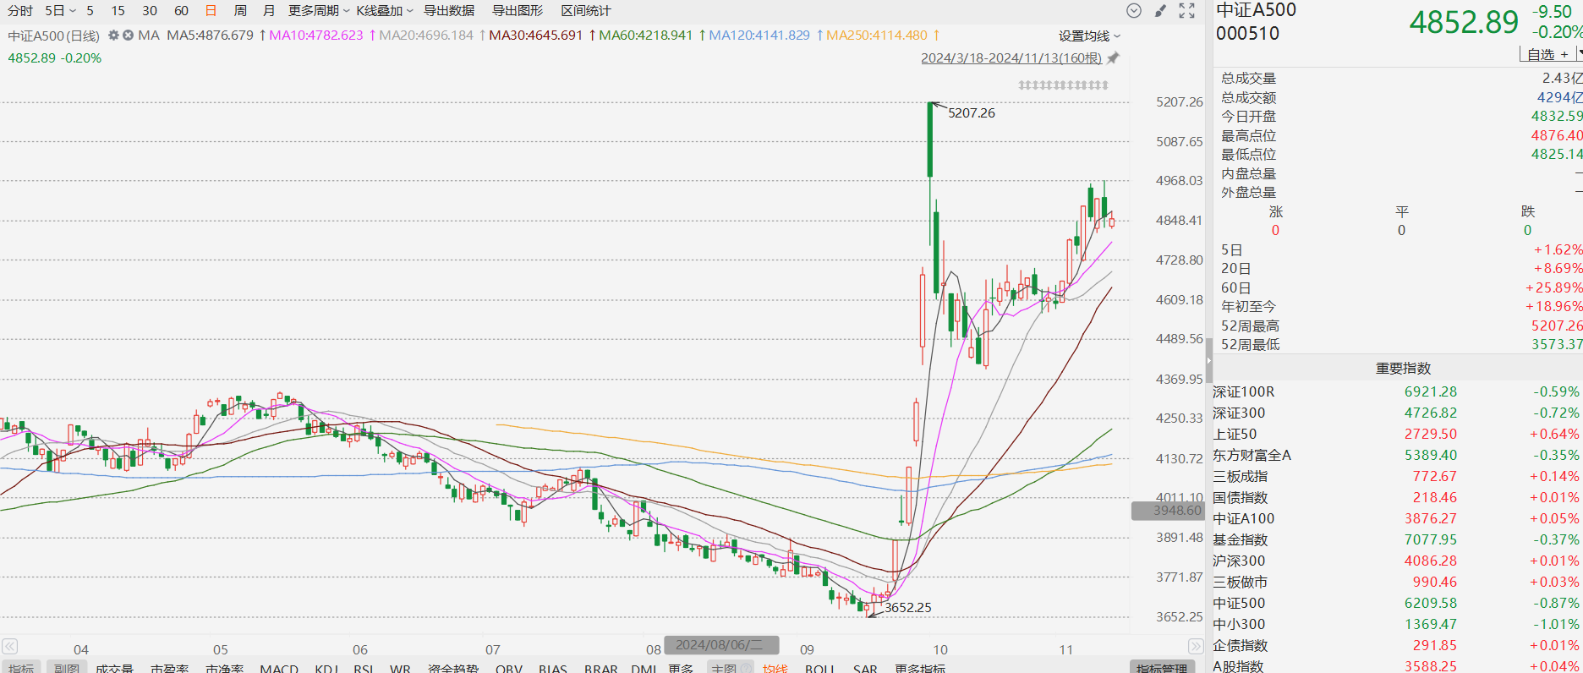Jump chart right with double-arrow icon
The image size is (1583, 673).
pos(1196,646)
